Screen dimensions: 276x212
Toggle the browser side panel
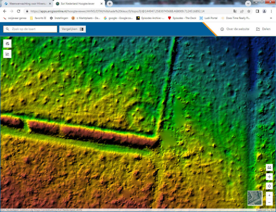tap(257, 11)
